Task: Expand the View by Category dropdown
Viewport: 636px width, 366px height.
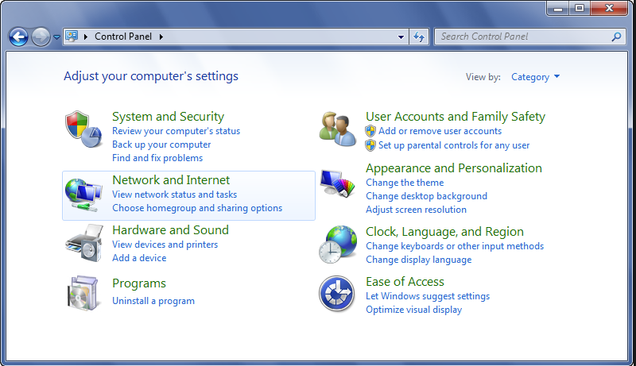Action: (x=535, y=77)
